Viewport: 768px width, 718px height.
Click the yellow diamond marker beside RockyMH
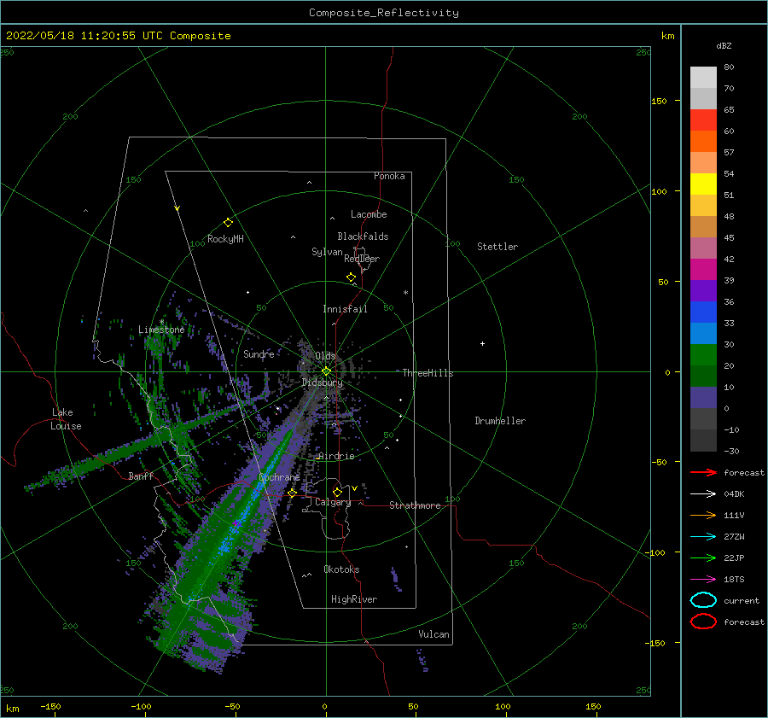(x=228, y=223)
